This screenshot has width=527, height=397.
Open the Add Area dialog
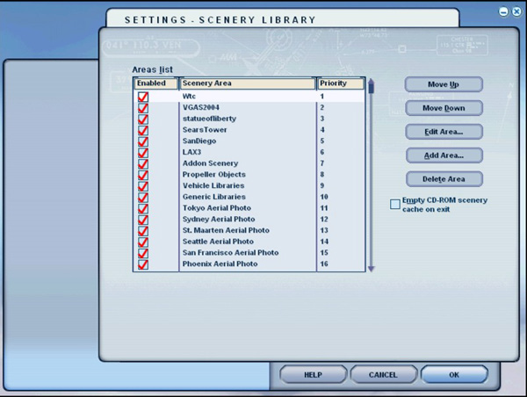(x=444, y=155)
